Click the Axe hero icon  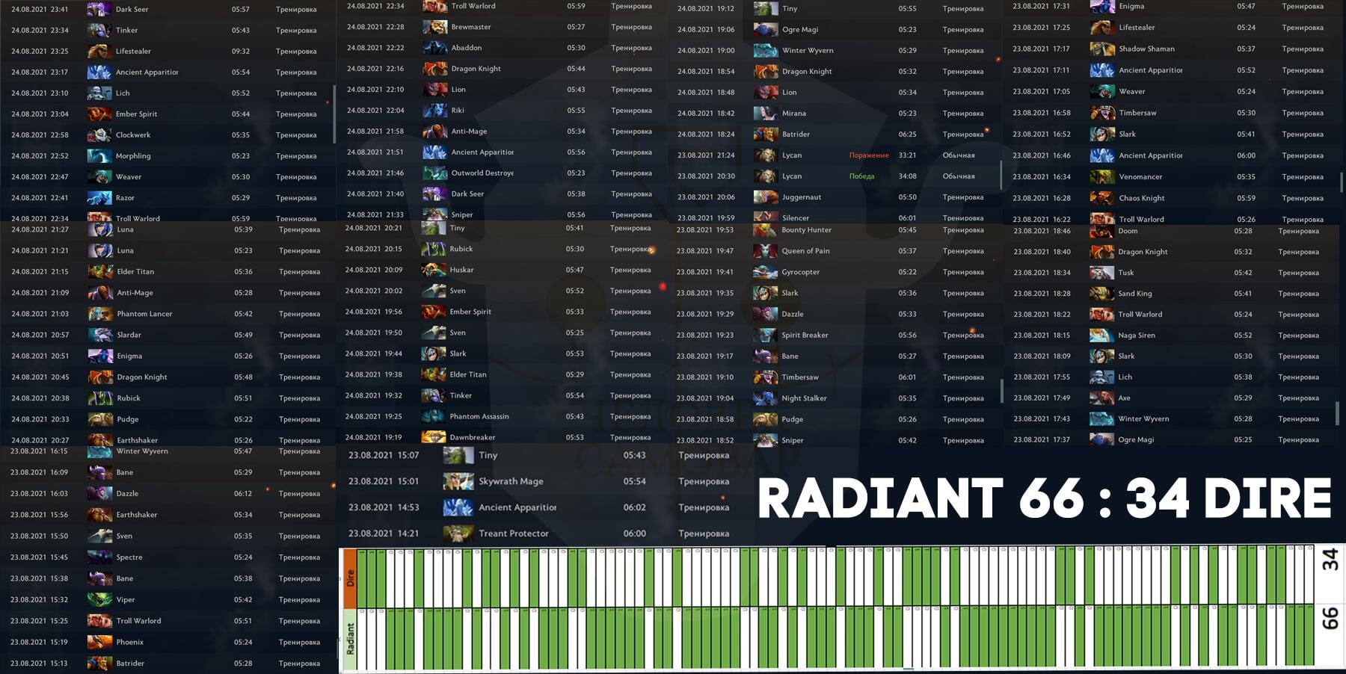tap(1102, 398)
